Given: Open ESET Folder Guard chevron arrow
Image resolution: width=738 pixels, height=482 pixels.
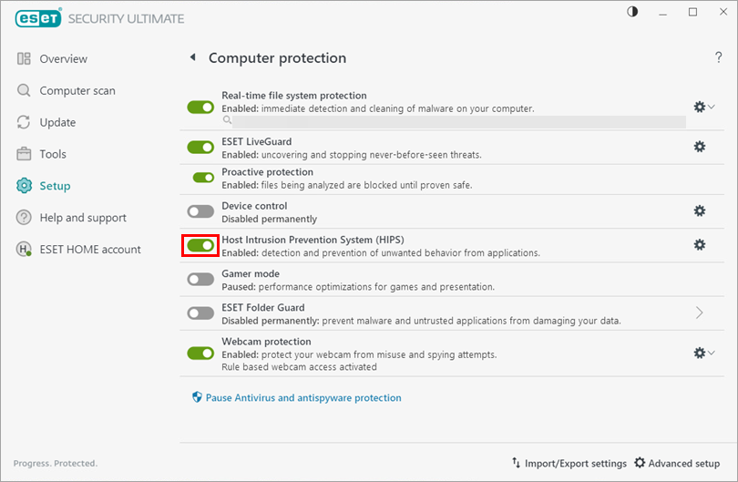Looking at the screenshot, I should click(700, 313).
